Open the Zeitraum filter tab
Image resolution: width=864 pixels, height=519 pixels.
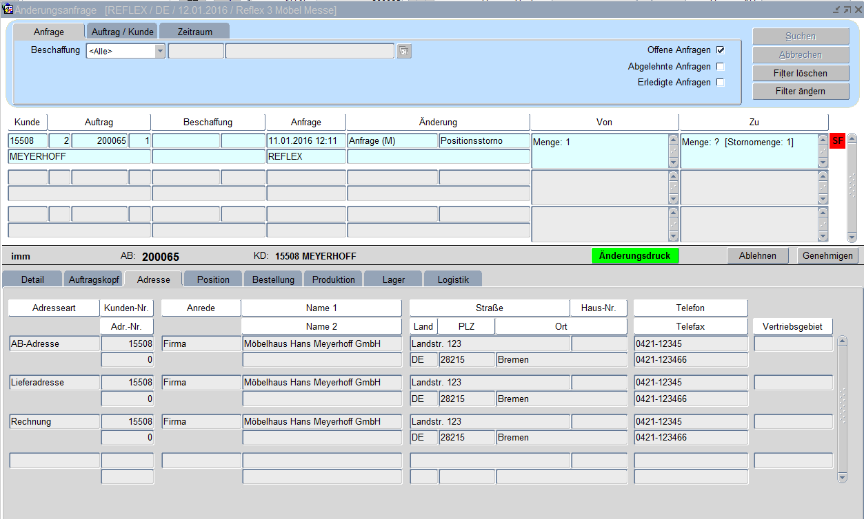(x=194, y=32)
